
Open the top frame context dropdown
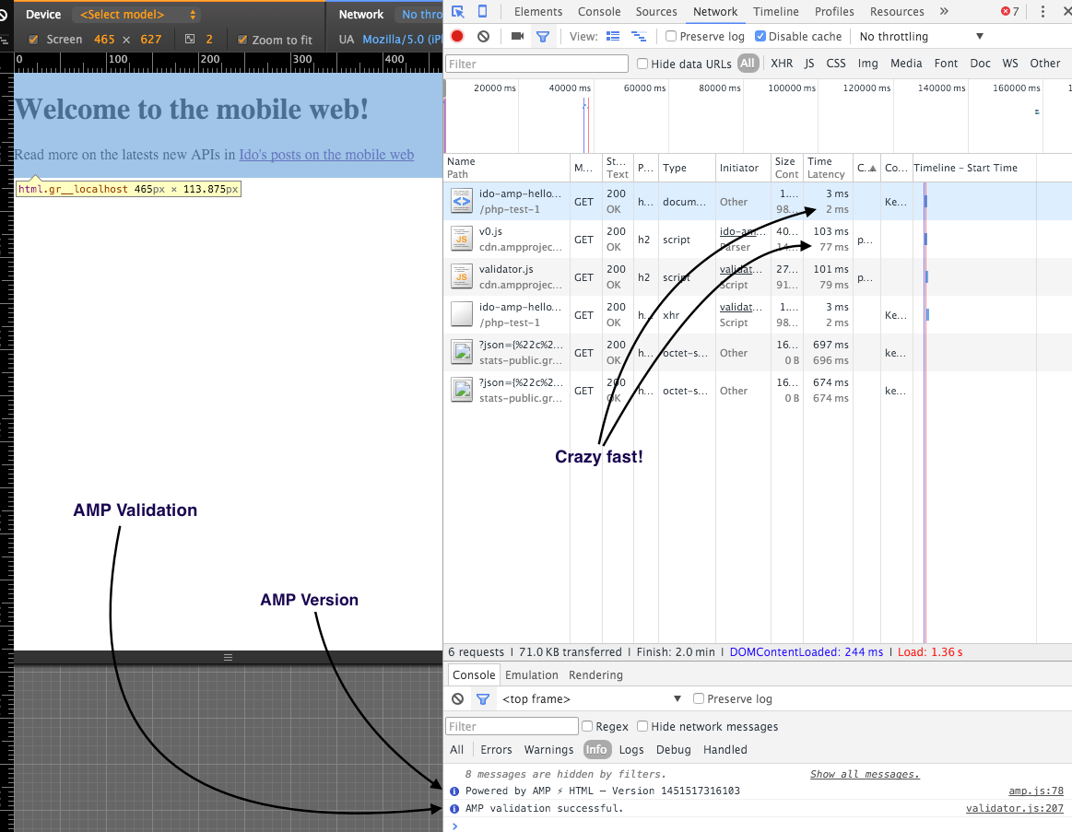pyautogui.click(x=590, y=699)
